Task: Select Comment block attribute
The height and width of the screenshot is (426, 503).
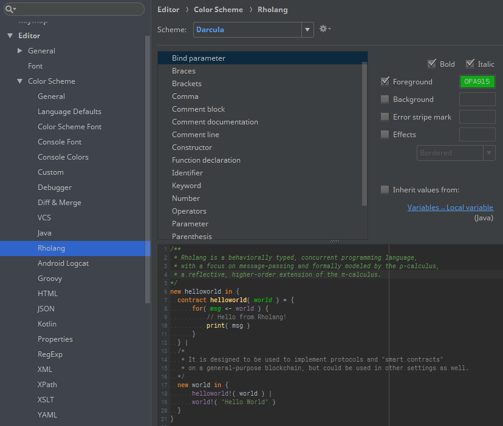Action: click(260, 109)
